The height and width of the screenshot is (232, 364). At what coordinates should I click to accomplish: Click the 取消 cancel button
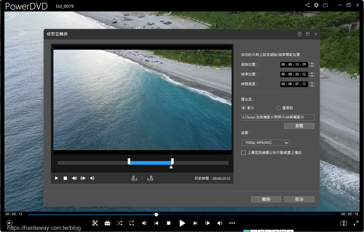click(x=299, y=200)
